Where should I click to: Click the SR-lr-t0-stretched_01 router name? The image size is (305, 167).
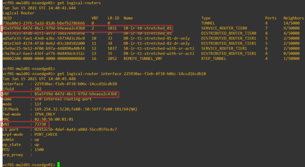[x=147, y=28]
